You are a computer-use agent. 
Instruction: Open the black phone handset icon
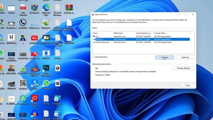point(23,22)
